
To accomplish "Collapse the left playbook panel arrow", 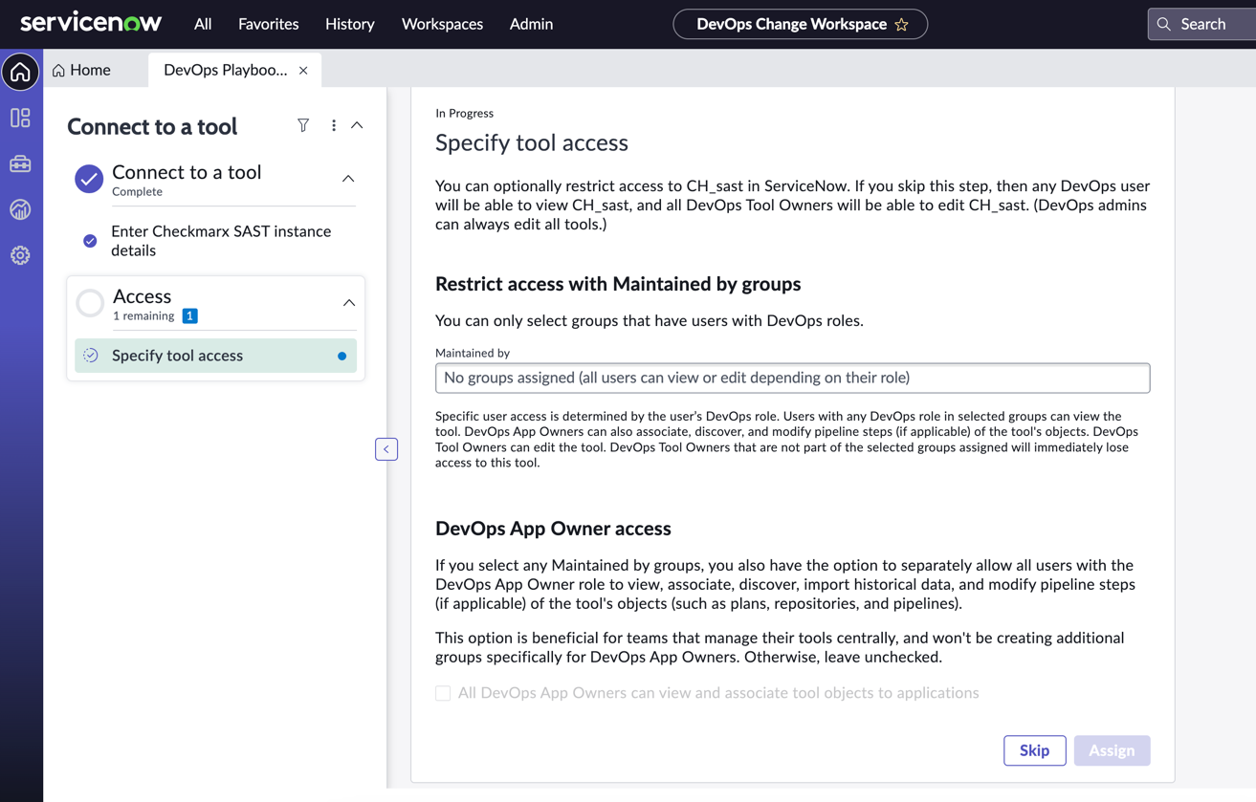I will pos(386,449).
